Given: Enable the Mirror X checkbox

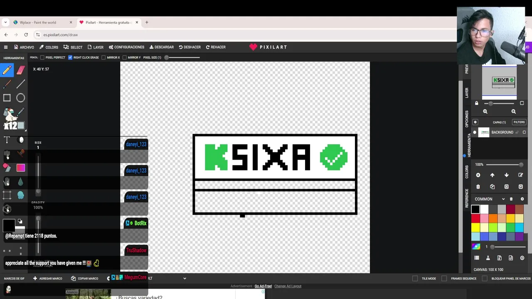Looking at the screenshot, I should pos(103,57).
